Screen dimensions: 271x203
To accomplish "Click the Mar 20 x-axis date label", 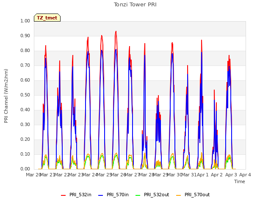I will [33, 175].
